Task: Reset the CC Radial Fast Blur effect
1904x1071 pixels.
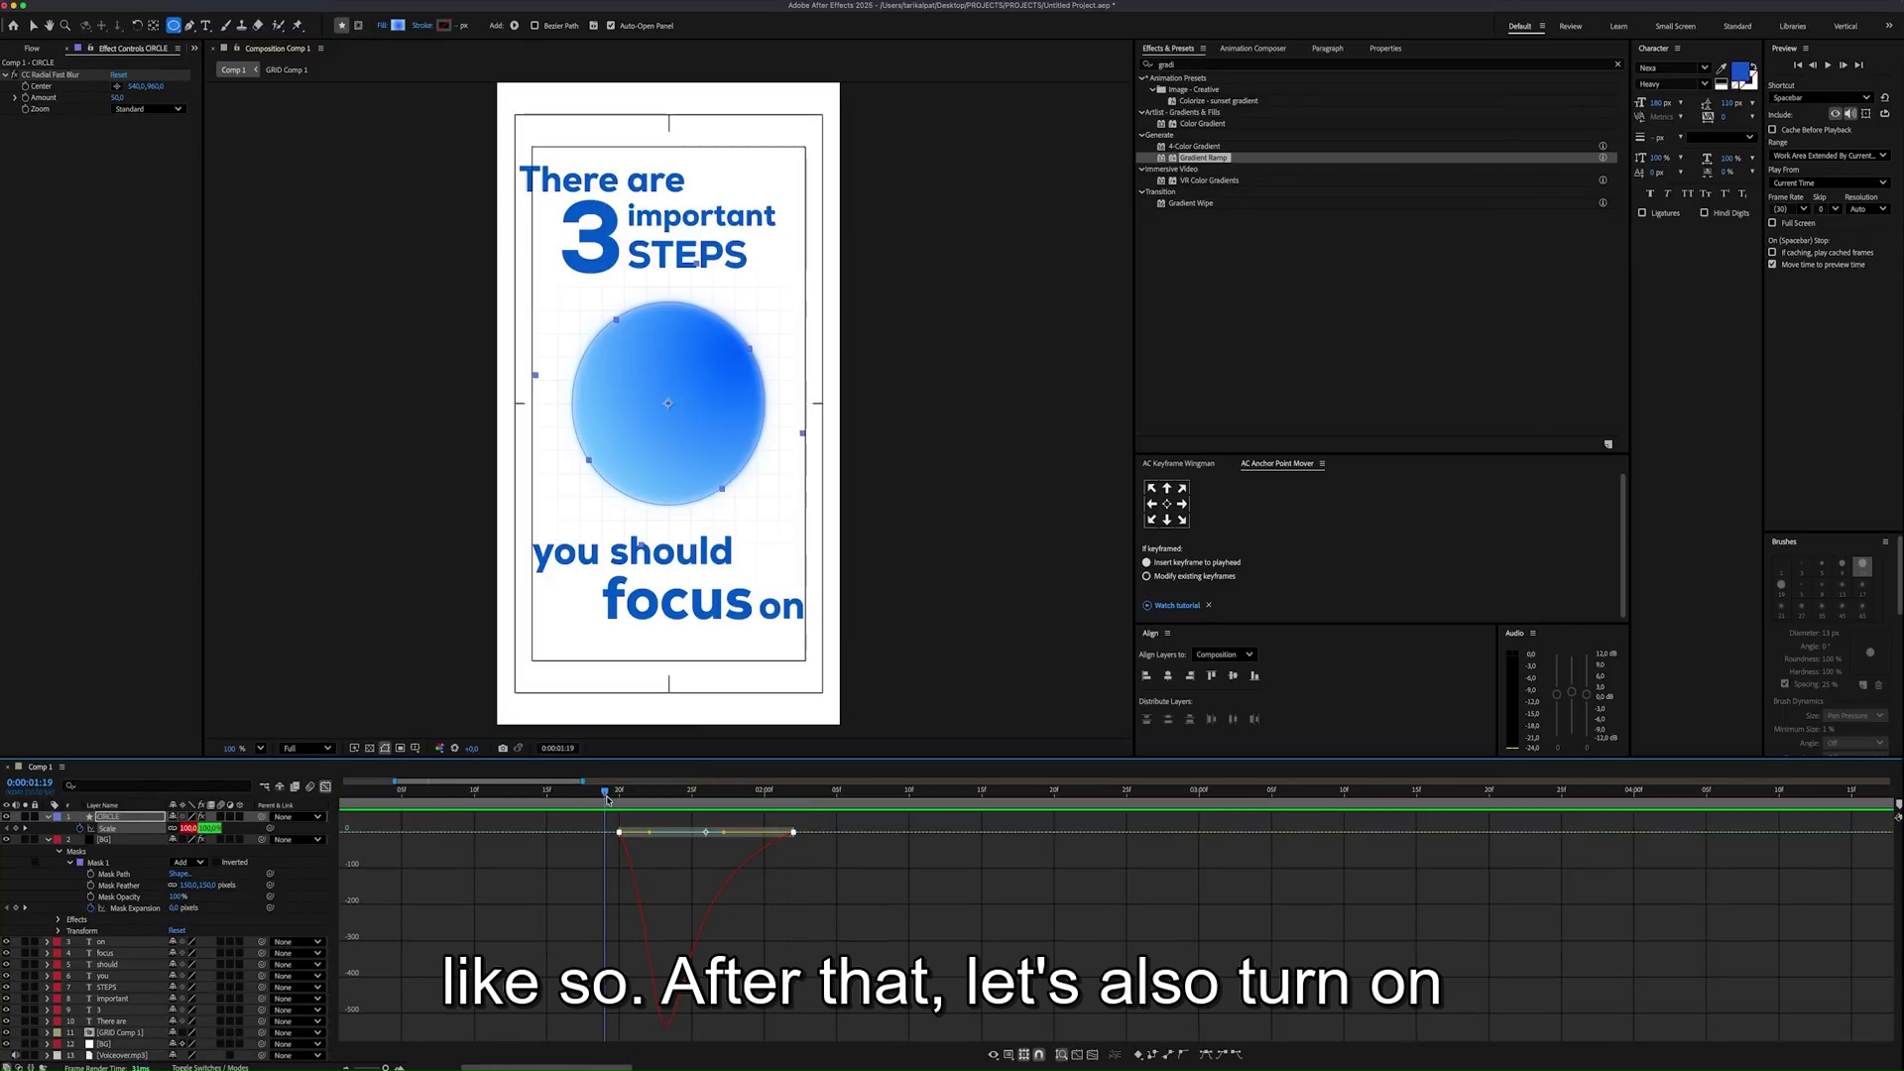Action: pyautogui.click(x=119, y=74)
